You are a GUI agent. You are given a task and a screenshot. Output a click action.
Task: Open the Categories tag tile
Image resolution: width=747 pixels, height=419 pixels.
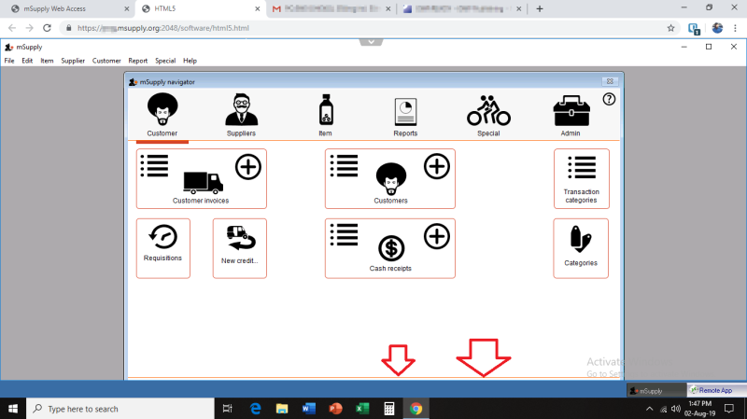(x=581, y=248)
